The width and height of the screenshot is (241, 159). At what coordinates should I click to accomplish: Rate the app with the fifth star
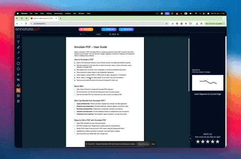(218, 142)
